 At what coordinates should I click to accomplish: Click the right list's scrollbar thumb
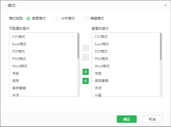(161, 47)
